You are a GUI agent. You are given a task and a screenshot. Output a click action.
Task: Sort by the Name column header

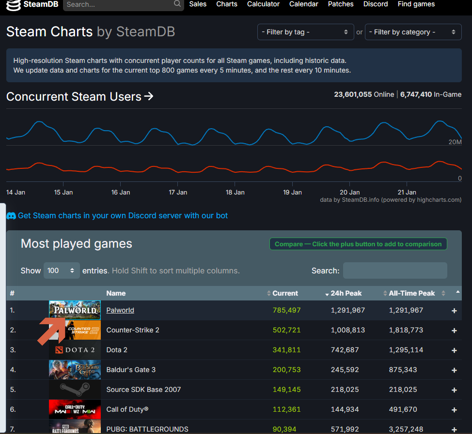(116, 293)
